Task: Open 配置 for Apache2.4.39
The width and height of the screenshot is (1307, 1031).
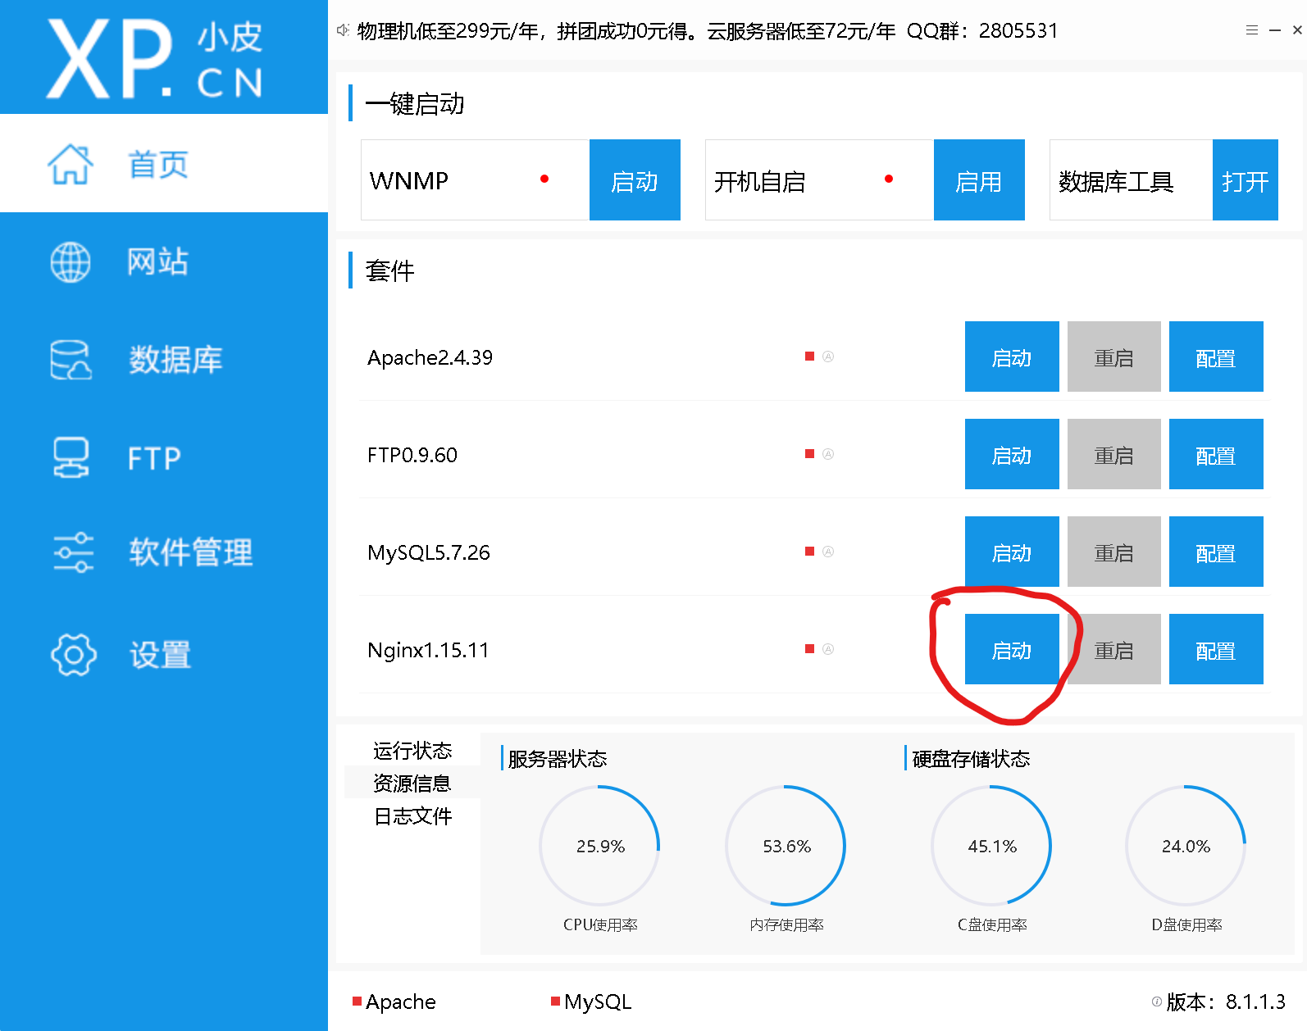Action: tap(1216, 357)
